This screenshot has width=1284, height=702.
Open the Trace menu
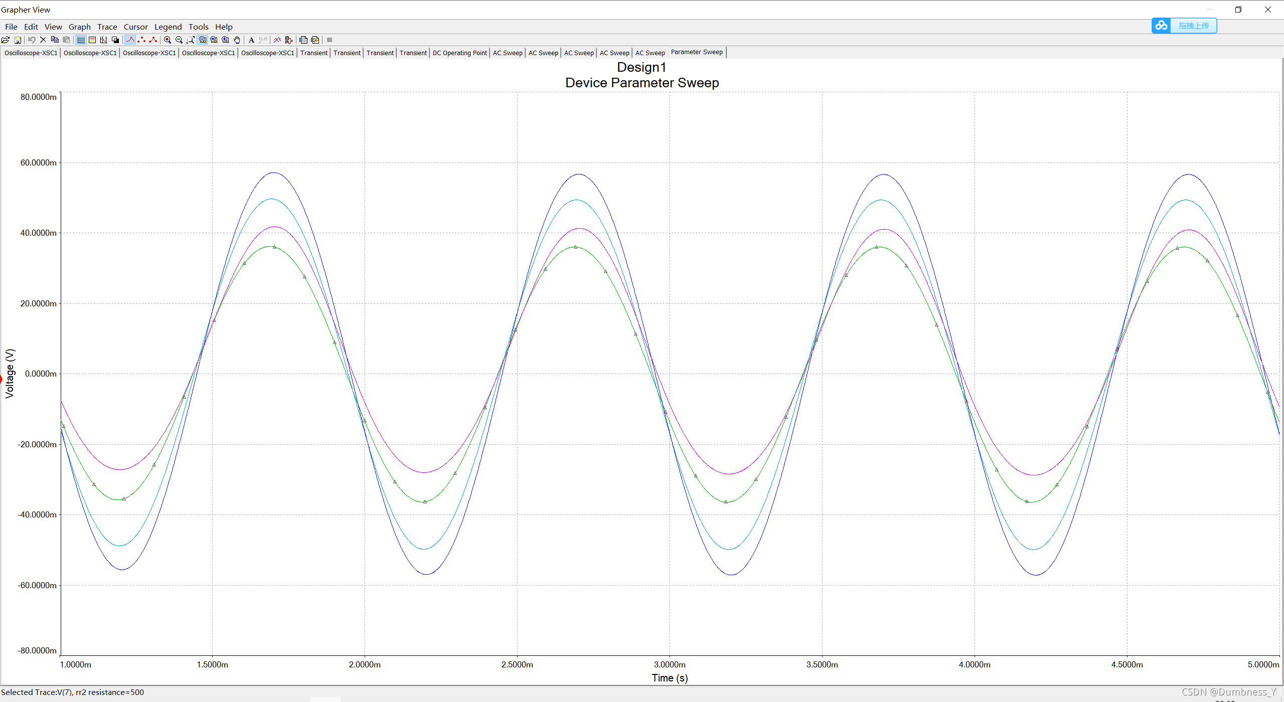[x=107, y=27]
